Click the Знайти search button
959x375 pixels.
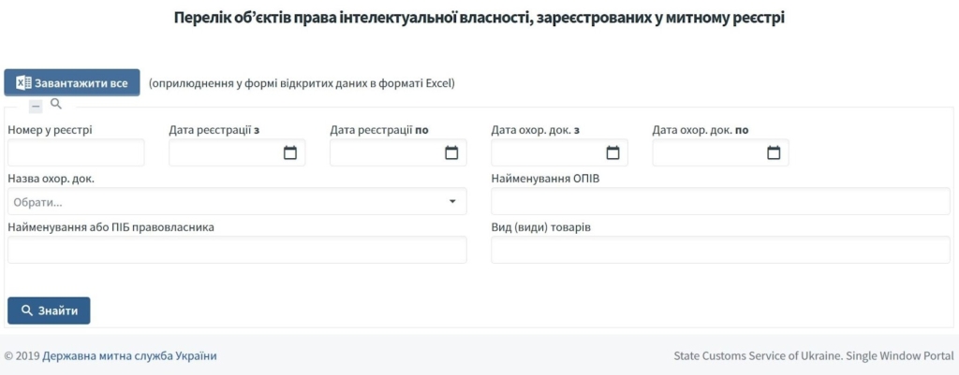[x=49, y=310]
